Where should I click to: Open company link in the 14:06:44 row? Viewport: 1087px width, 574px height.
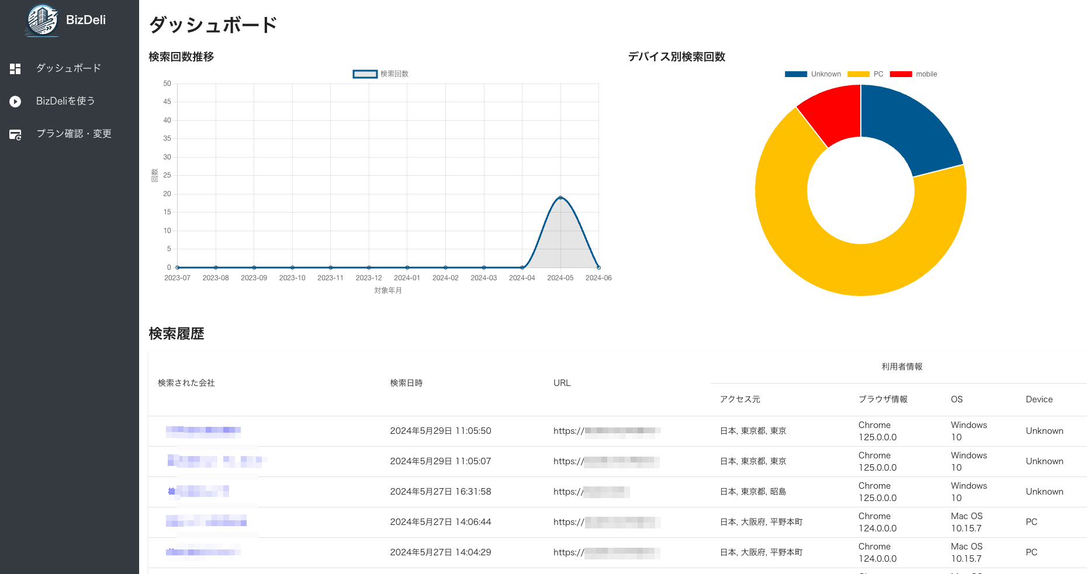click(x=206, y=521)
